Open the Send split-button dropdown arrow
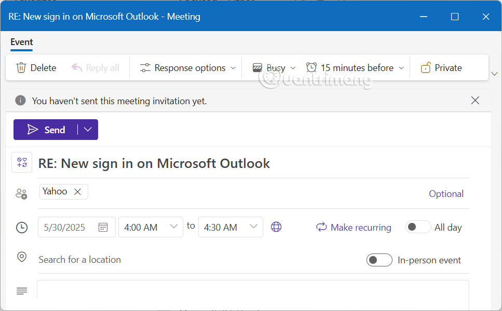 87,130
